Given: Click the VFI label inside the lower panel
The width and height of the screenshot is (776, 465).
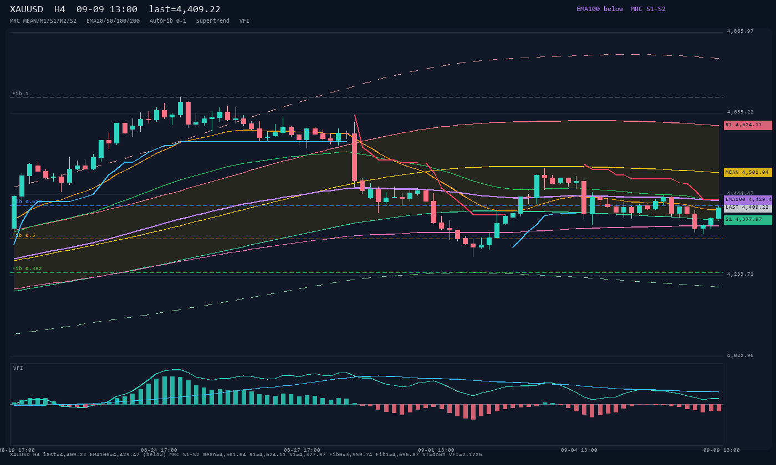Looking at the screenshot, I should tap(18, 368).
